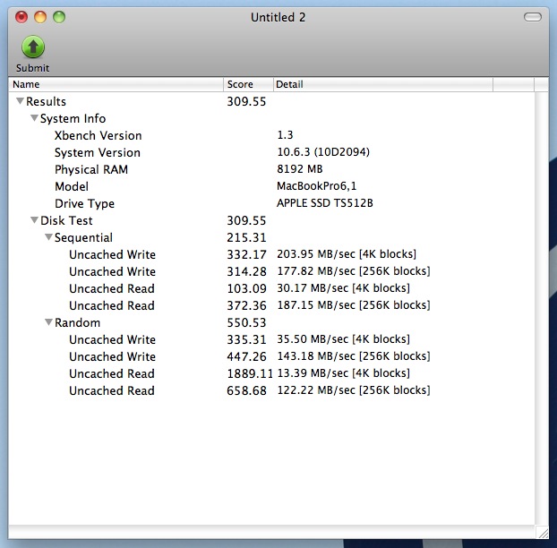Click the detail 187.15 MB/sec [256K blocks]

pos(354,305)
